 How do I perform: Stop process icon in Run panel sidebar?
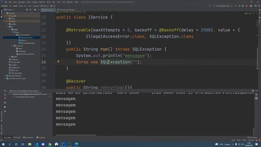tap(5, 98)
